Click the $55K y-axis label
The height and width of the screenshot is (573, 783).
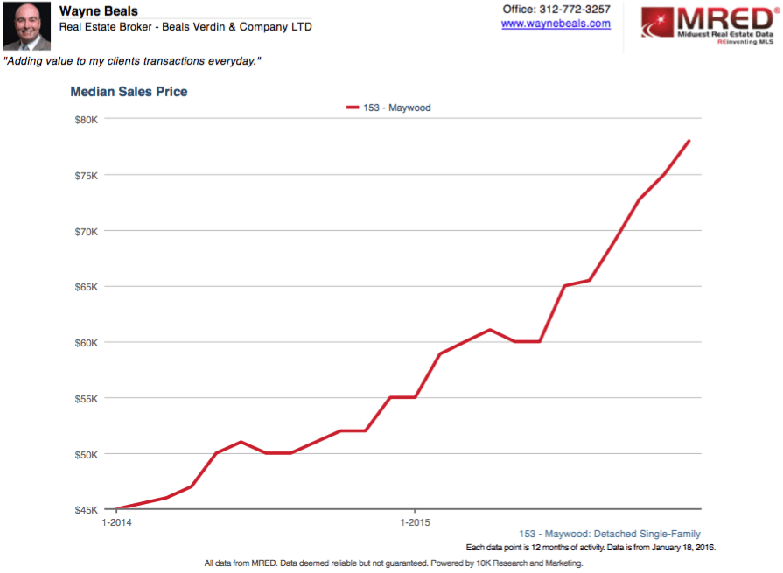[x=87, y=398]
